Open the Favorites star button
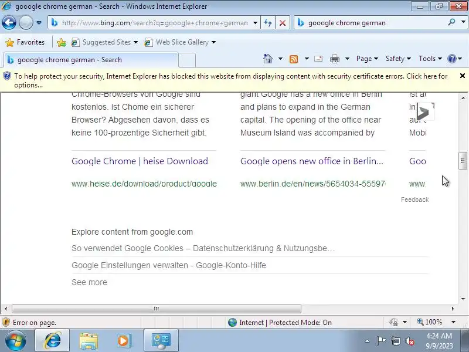 point(25,42)
